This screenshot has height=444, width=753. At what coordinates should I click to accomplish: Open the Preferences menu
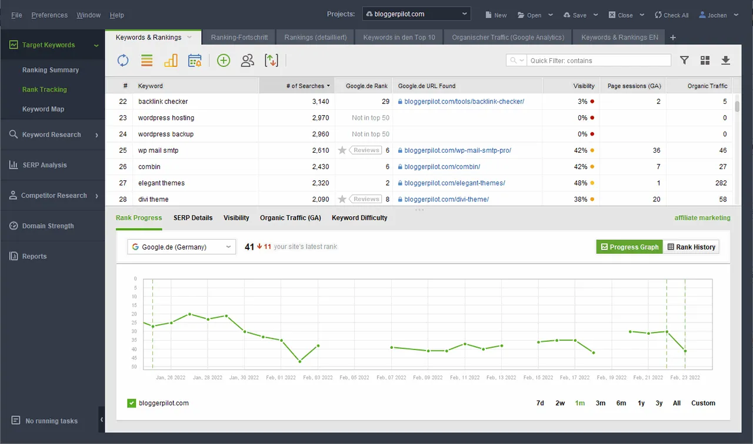click(49, 15)
